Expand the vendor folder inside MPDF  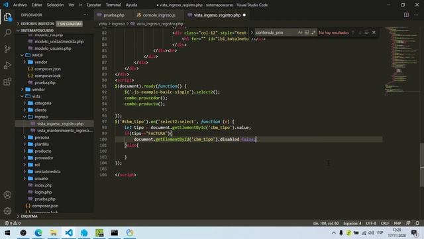click(41, 62)
